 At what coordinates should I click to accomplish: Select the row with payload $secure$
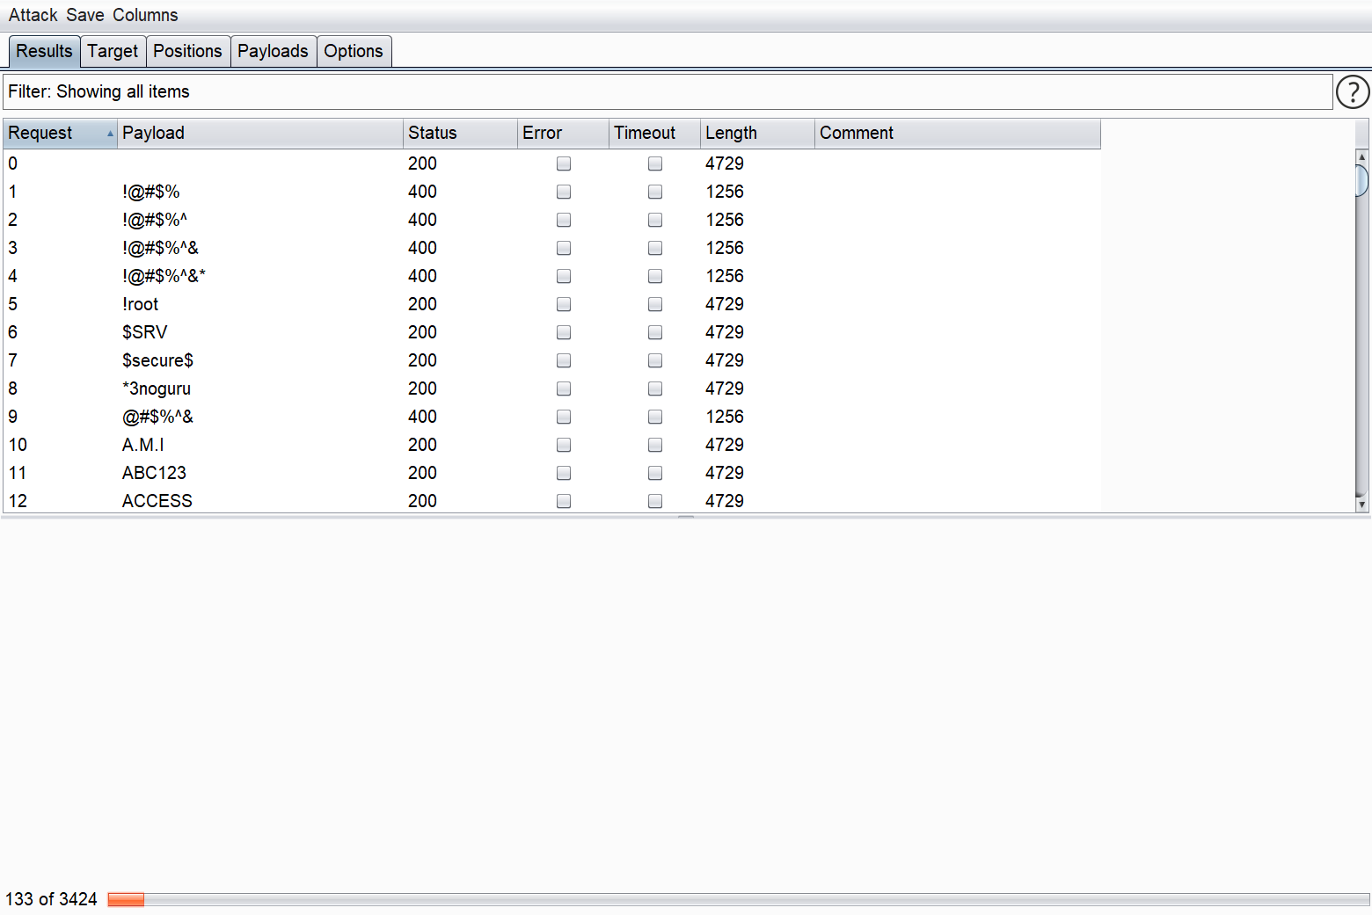click(x=158, y=360)
